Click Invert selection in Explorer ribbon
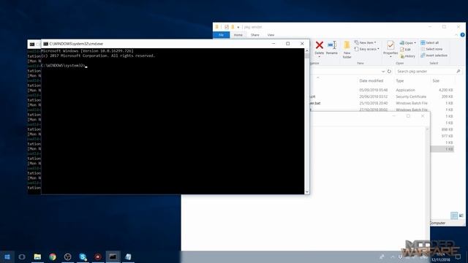468x263 pixels. [434, 56]
